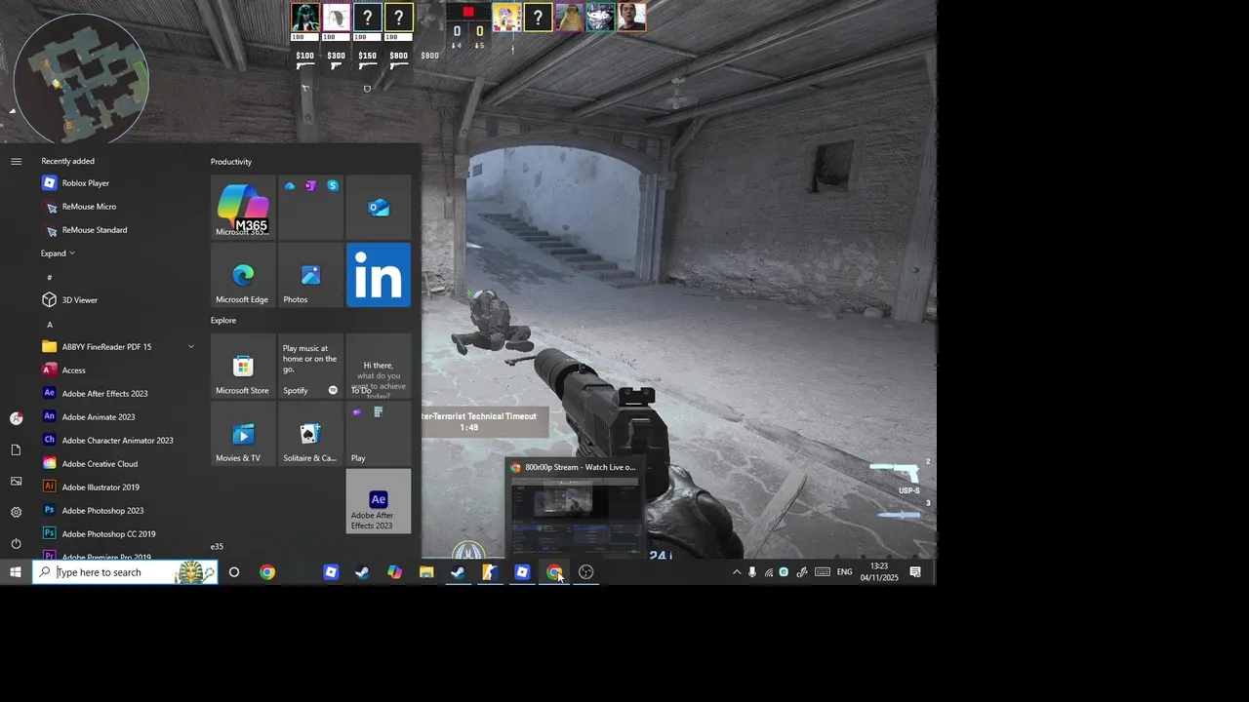Focus the taskbar search box
Viewport: 1249px width, 702px height.
point(125,572)
